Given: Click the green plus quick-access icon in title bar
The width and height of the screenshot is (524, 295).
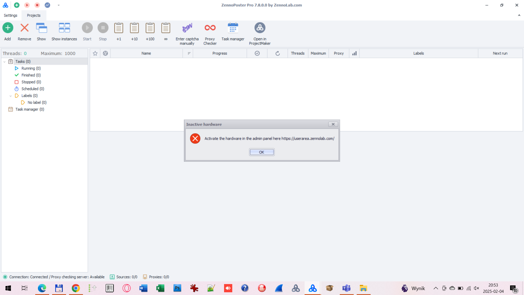Looking at the screenshot, I should (x=17, y=5).
